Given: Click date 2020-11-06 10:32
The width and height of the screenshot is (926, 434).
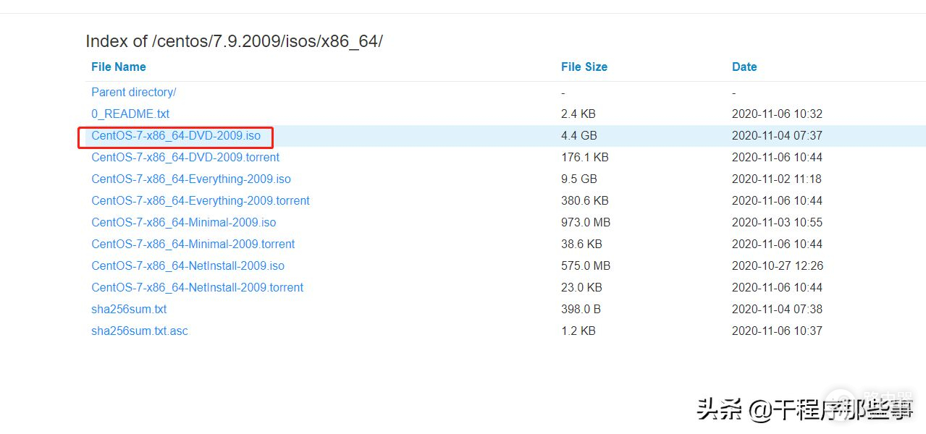Looking at the screenshot, I should pos(777,114).
